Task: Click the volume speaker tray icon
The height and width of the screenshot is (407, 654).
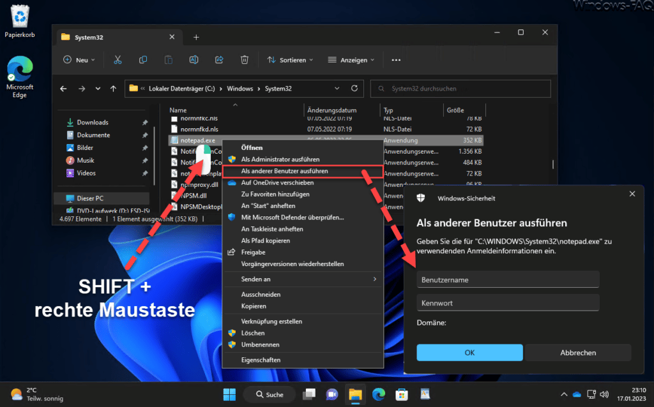Action: click(604, 394)
